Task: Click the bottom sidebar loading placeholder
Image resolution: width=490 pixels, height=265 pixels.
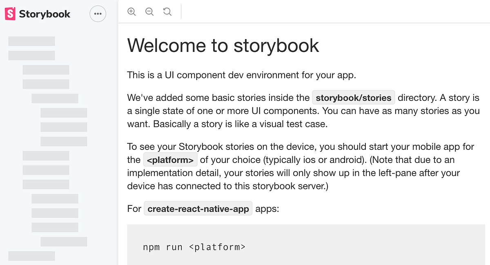Action: pos(31,256)
